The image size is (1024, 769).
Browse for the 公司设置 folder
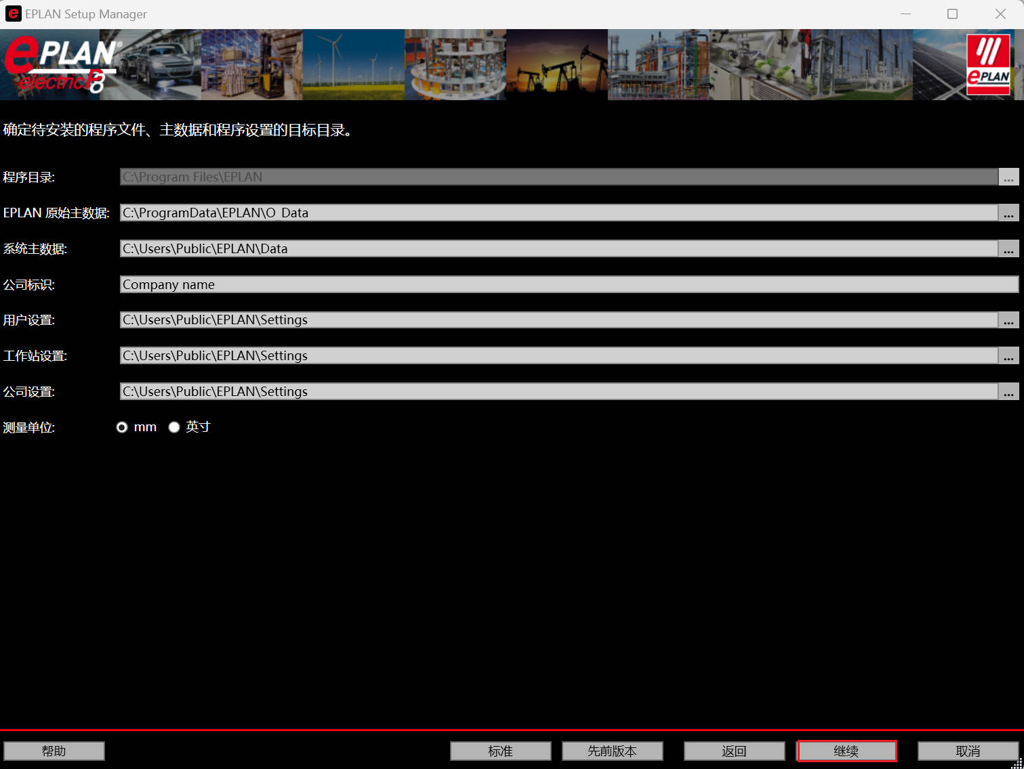(x=1009, y=391)
